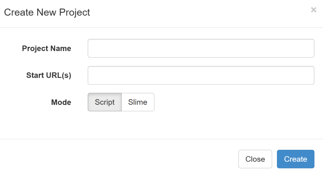Click into the Project Name field

201,48
